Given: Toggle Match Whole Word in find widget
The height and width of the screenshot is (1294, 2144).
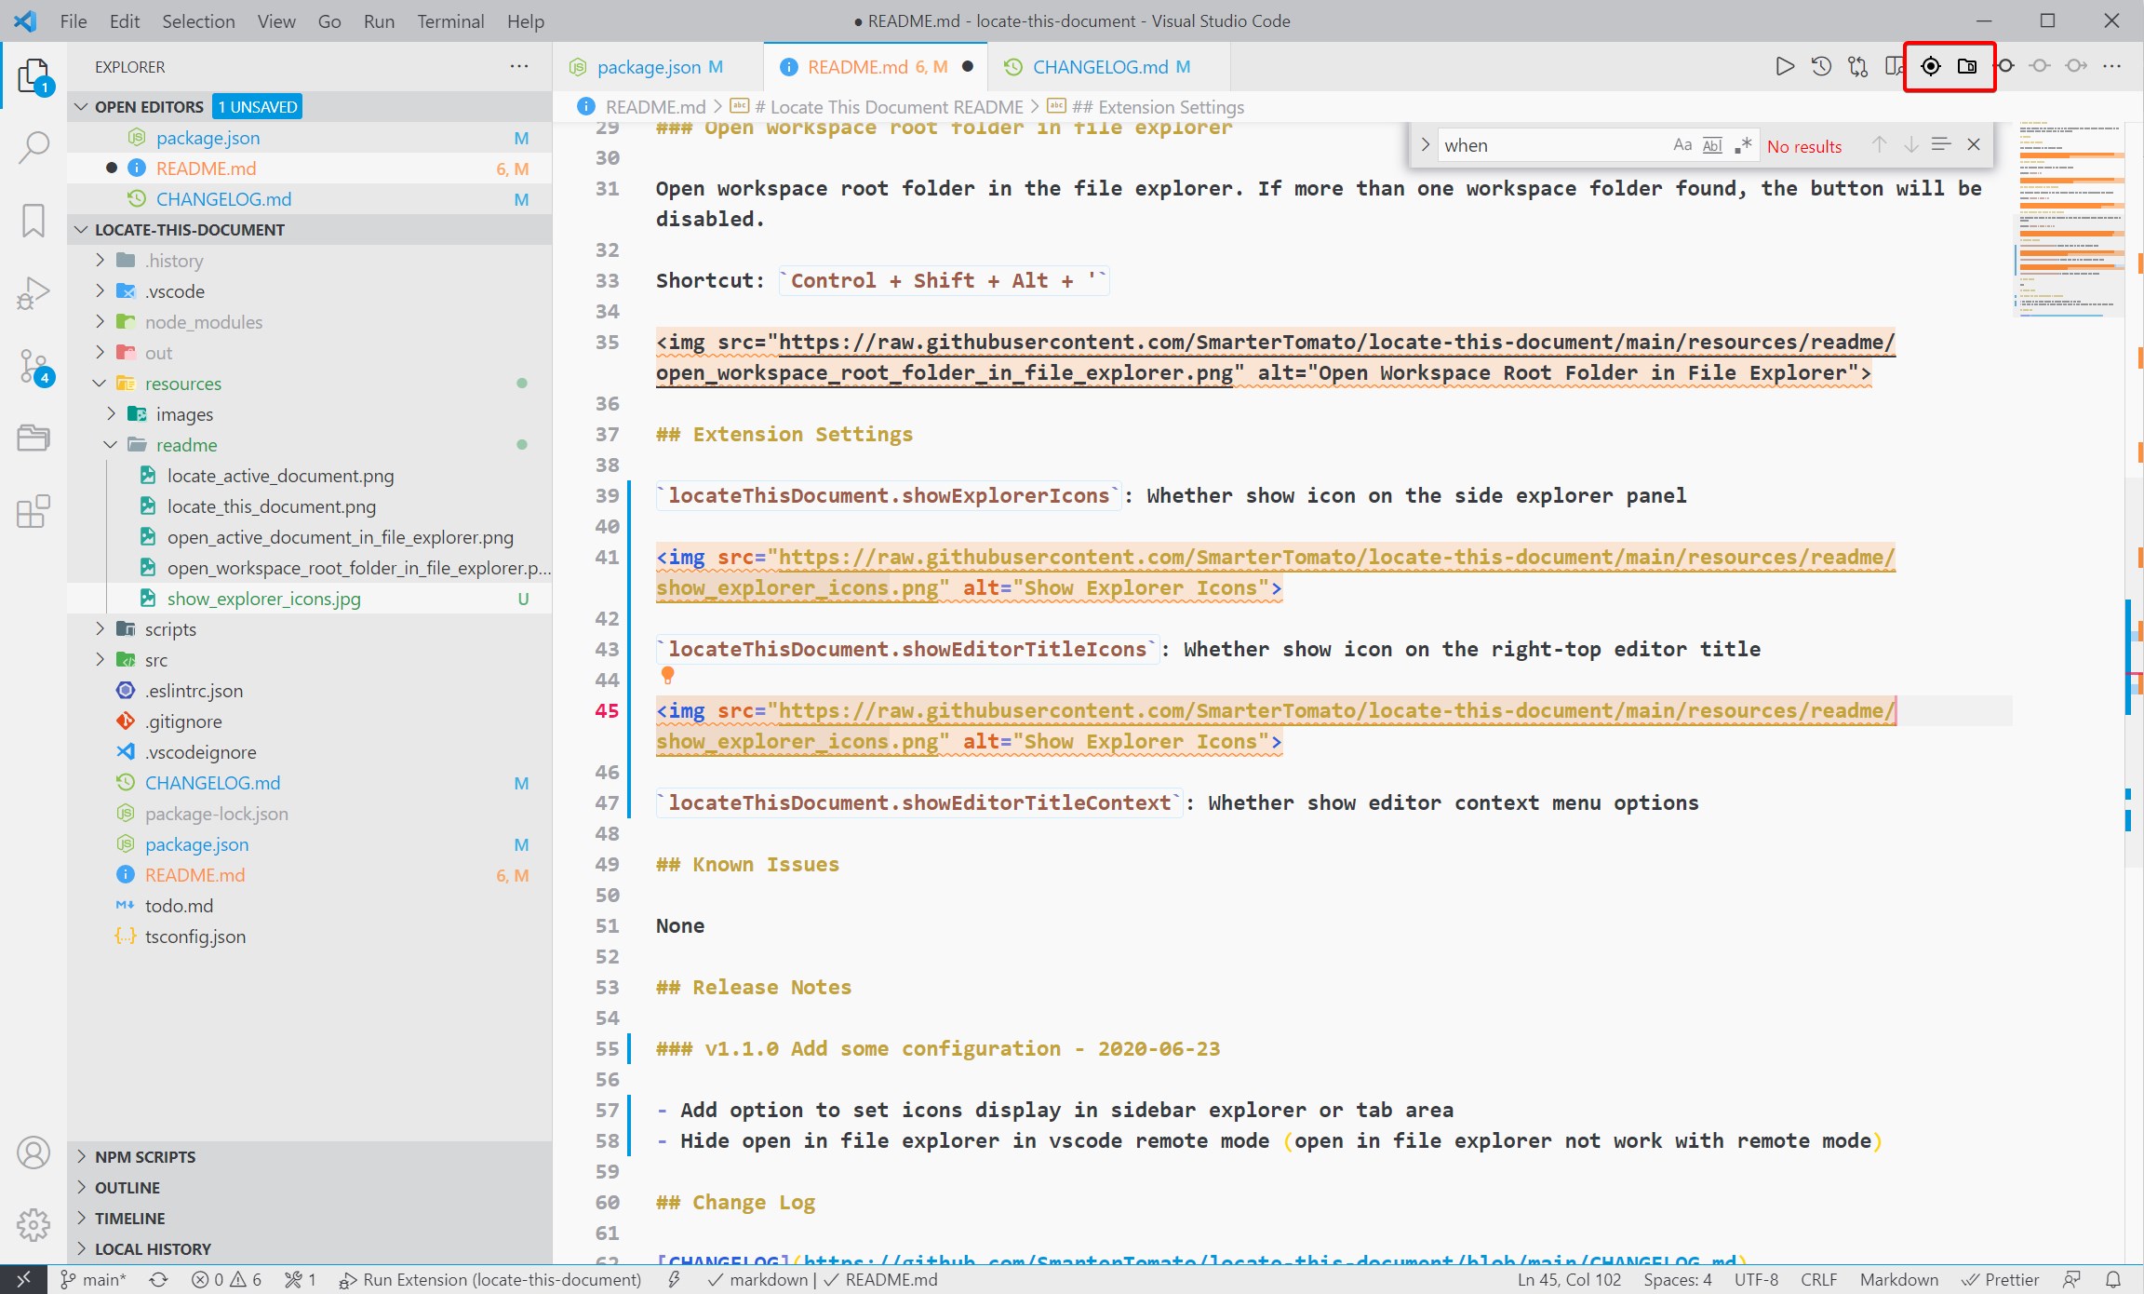Looking at the screenshot, I should click(1712, 145).
